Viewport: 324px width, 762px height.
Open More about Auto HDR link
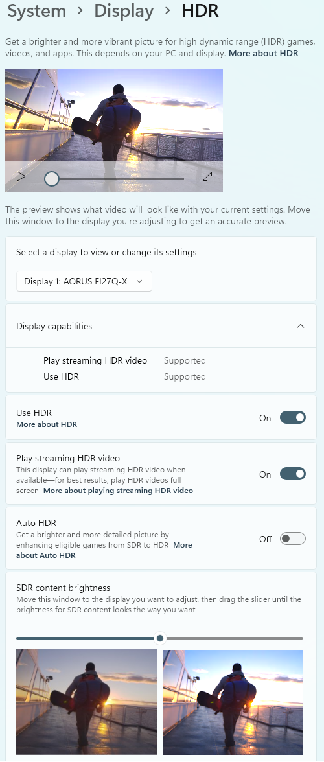104,550
